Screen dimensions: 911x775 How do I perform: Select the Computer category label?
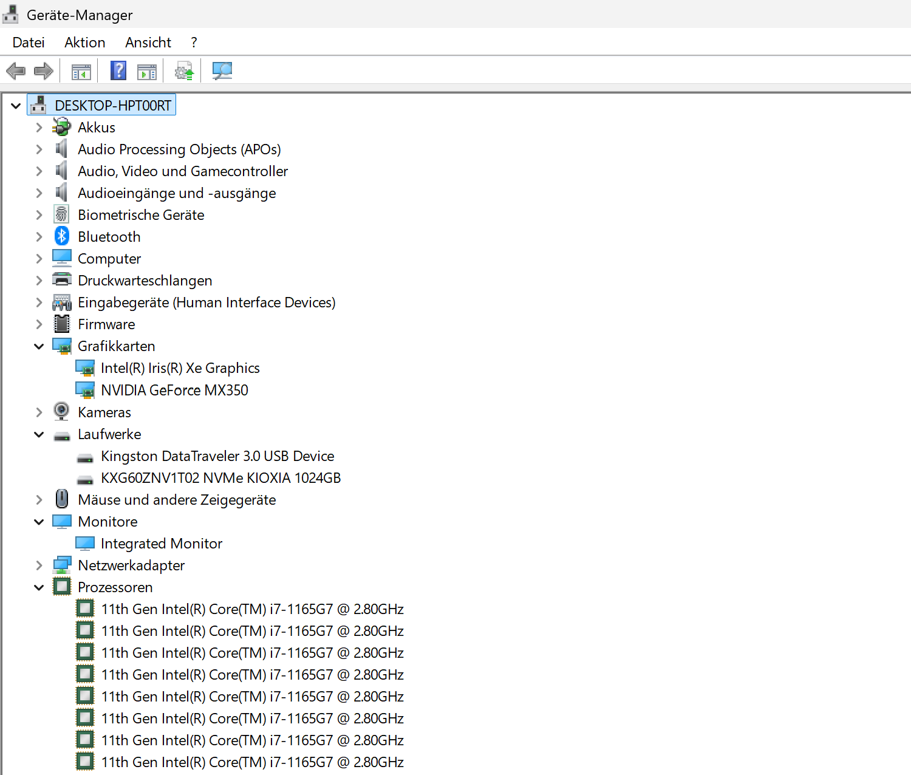click(x=109, y=259)
